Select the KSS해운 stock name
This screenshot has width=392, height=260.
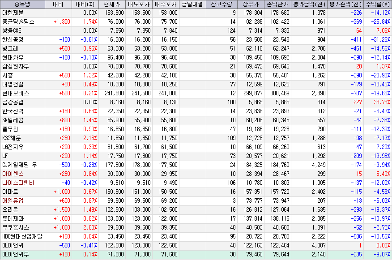click(12, 138)
